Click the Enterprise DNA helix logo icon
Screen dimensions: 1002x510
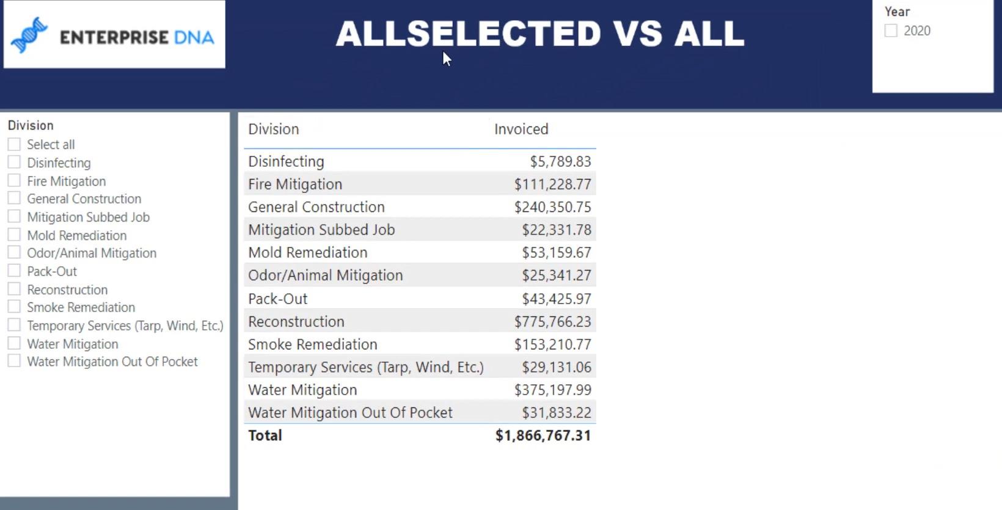[29, 35]
